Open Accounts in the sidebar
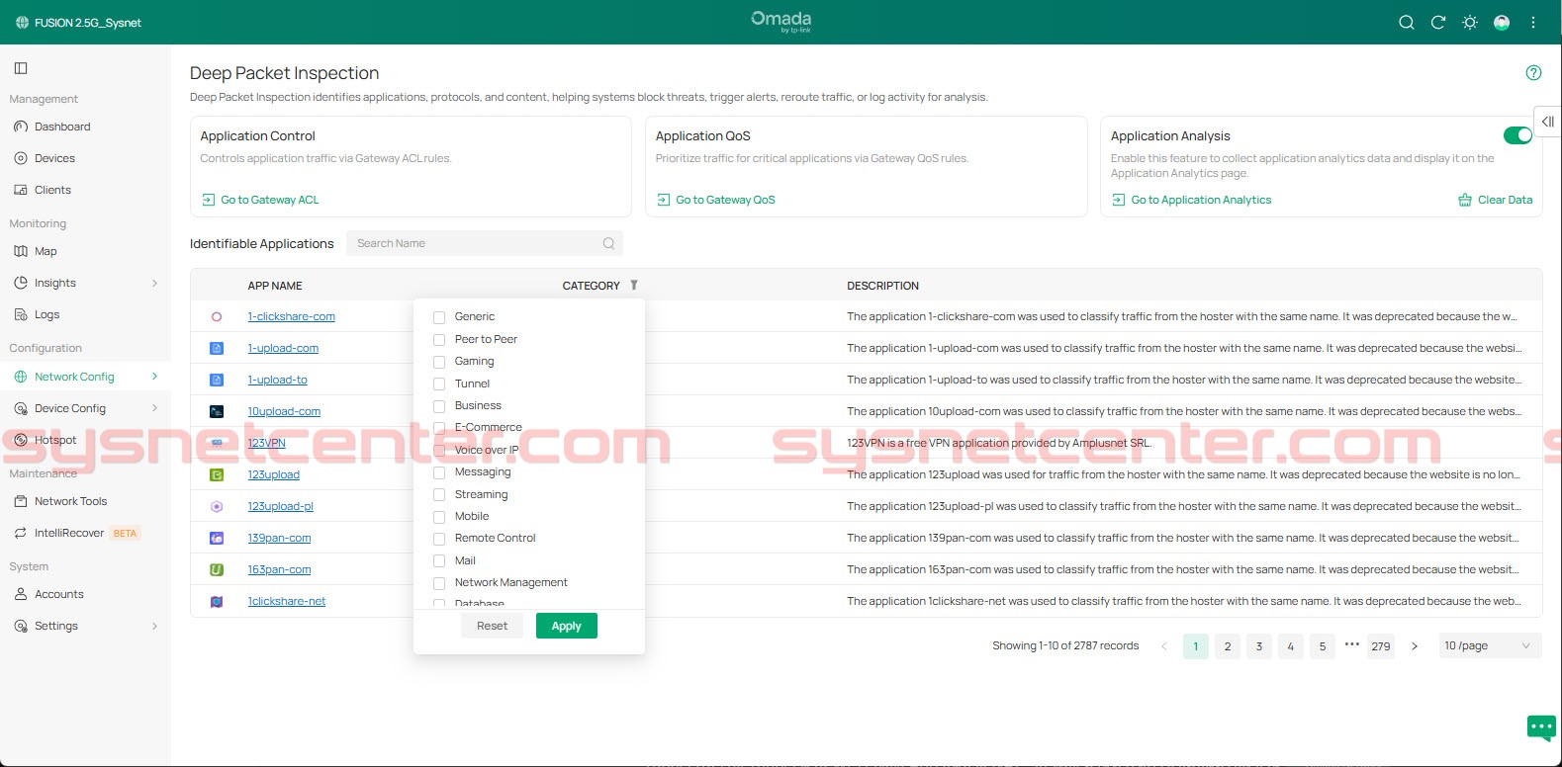The width and height of the screenshot is (1562, 767). coord(59,594)
